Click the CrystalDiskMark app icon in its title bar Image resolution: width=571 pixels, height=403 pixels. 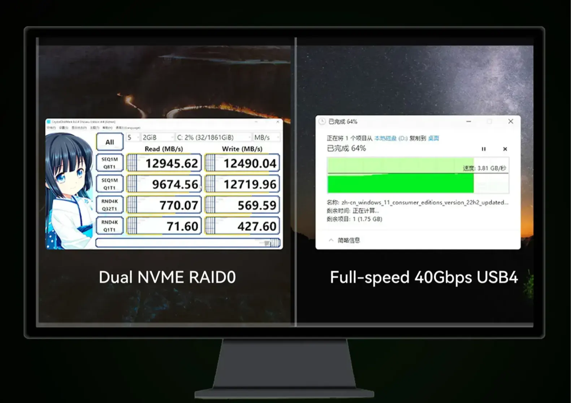click(49, 122)
